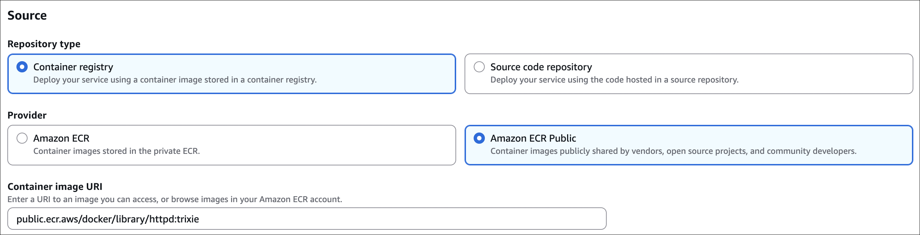Click the 'Source code repository' option title
This screenshot has width=920, height=235.
click(541, 67)
